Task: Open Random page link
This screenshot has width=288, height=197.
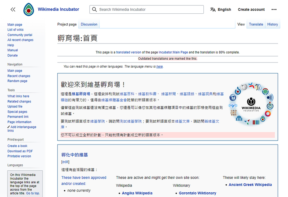Action: (x=17, y=81)
